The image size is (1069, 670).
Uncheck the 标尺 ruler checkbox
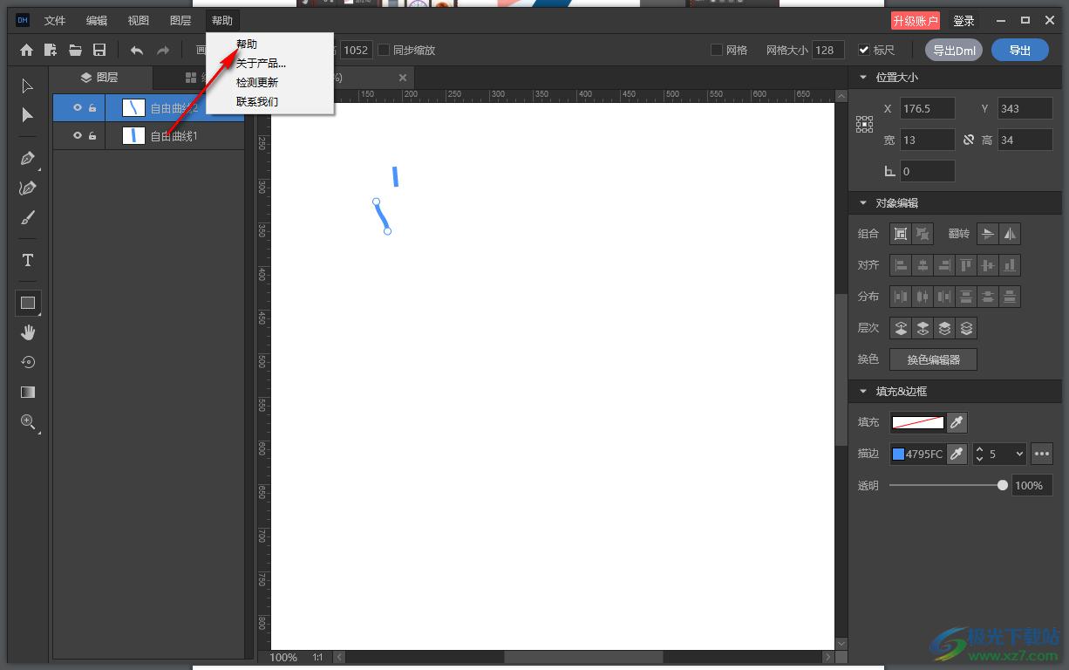[x=864, y=51]
